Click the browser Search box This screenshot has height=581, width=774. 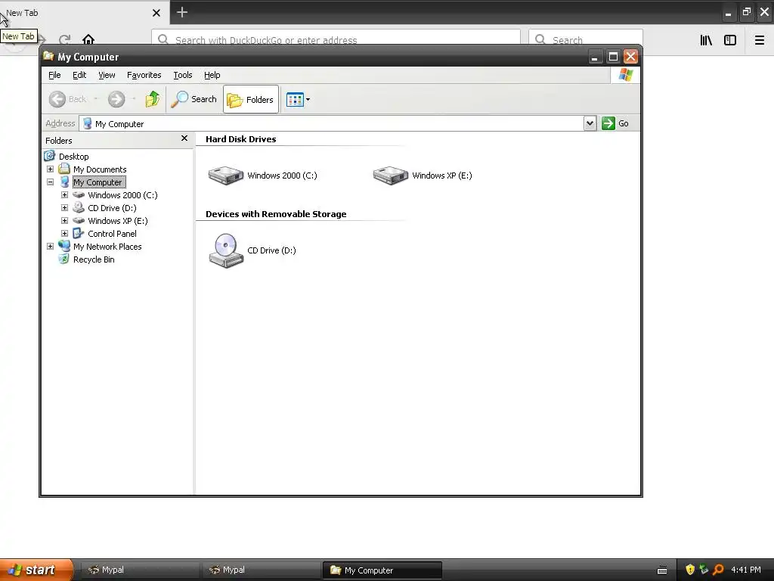click(586, 40)
